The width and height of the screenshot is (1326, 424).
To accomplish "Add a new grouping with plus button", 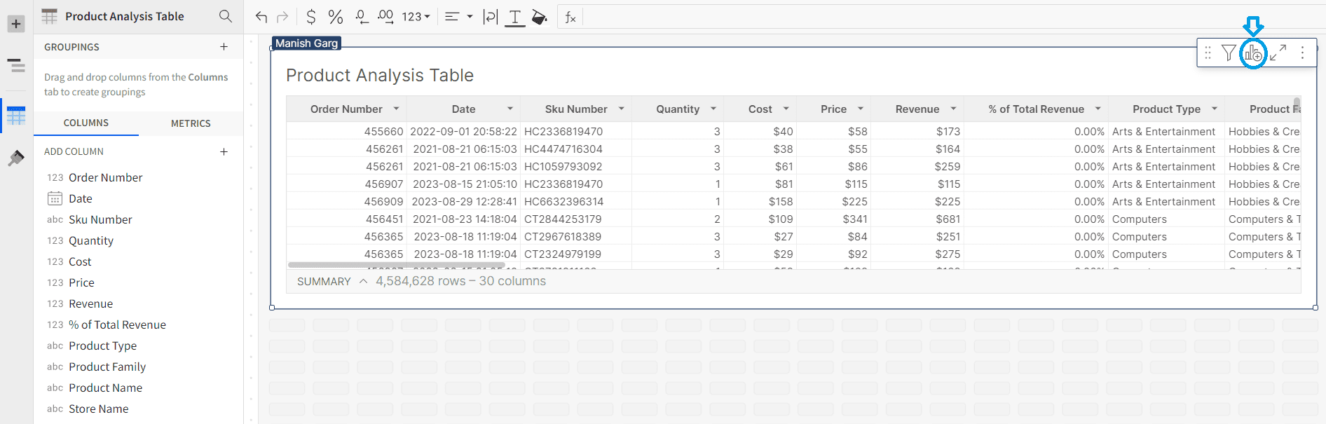I will [x=224, y=47].
